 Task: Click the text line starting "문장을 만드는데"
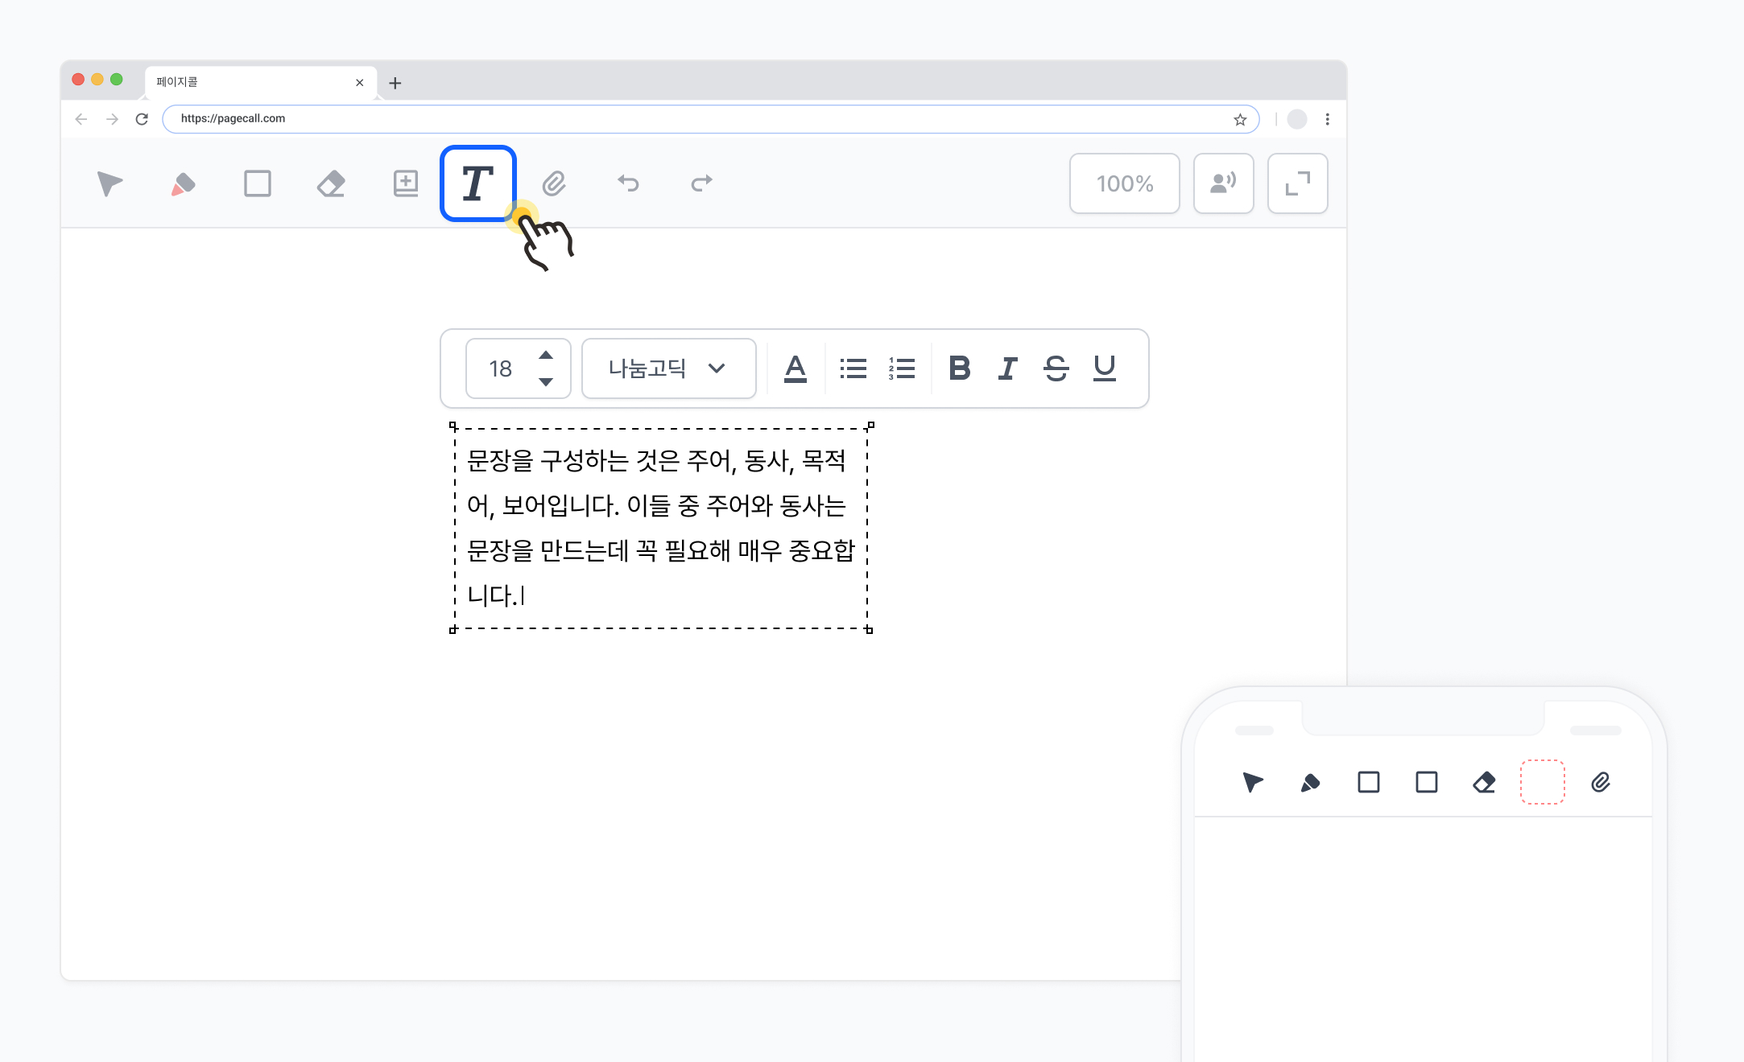click(661, 551)
